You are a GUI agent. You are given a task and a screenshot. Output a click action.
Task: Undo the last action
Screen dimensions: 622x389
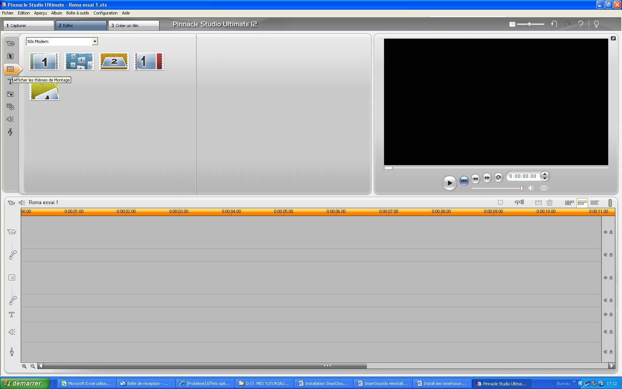coord(554,24)
